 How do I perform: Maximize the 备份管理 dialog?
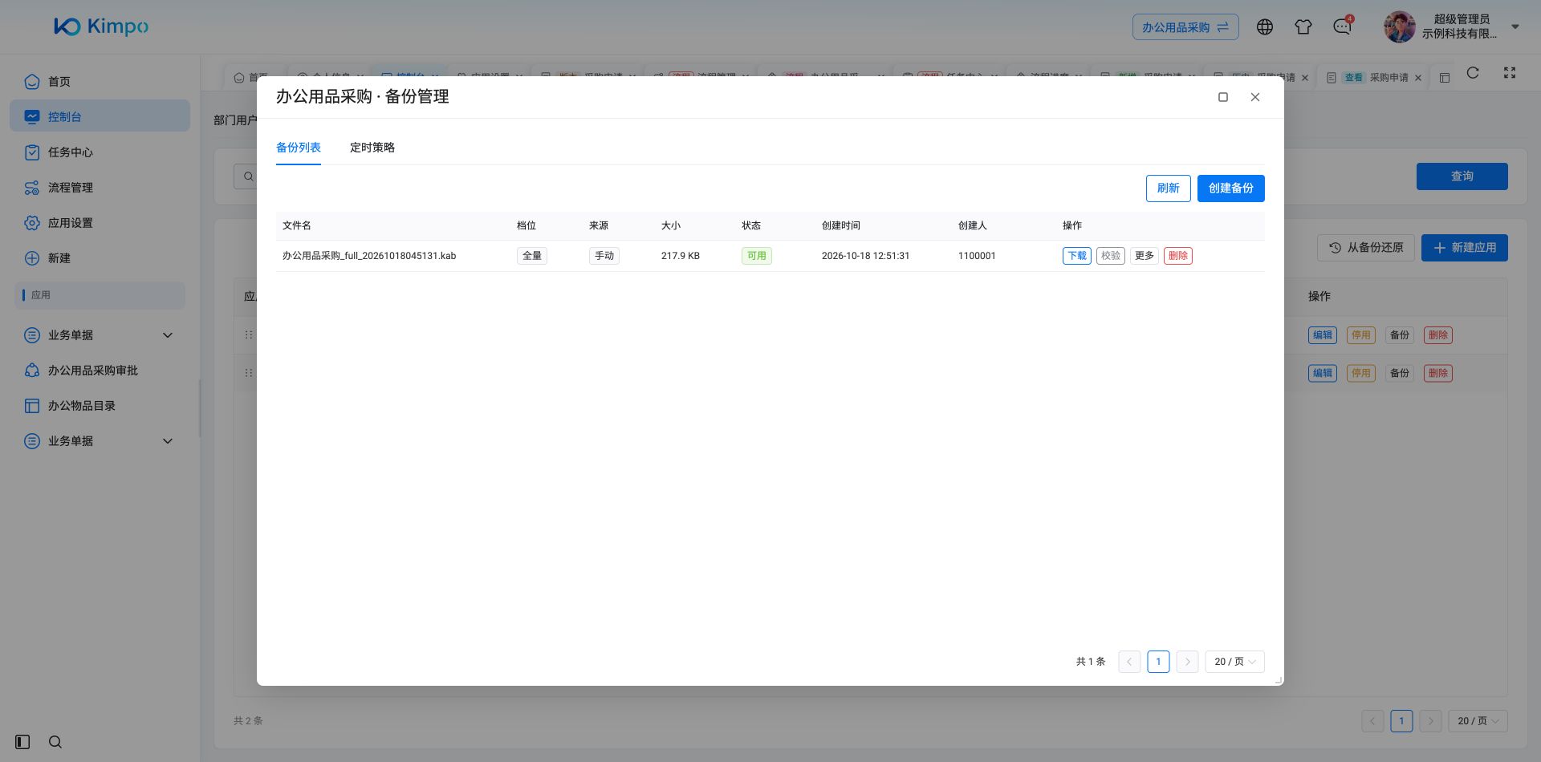(x=1223, y=97)
